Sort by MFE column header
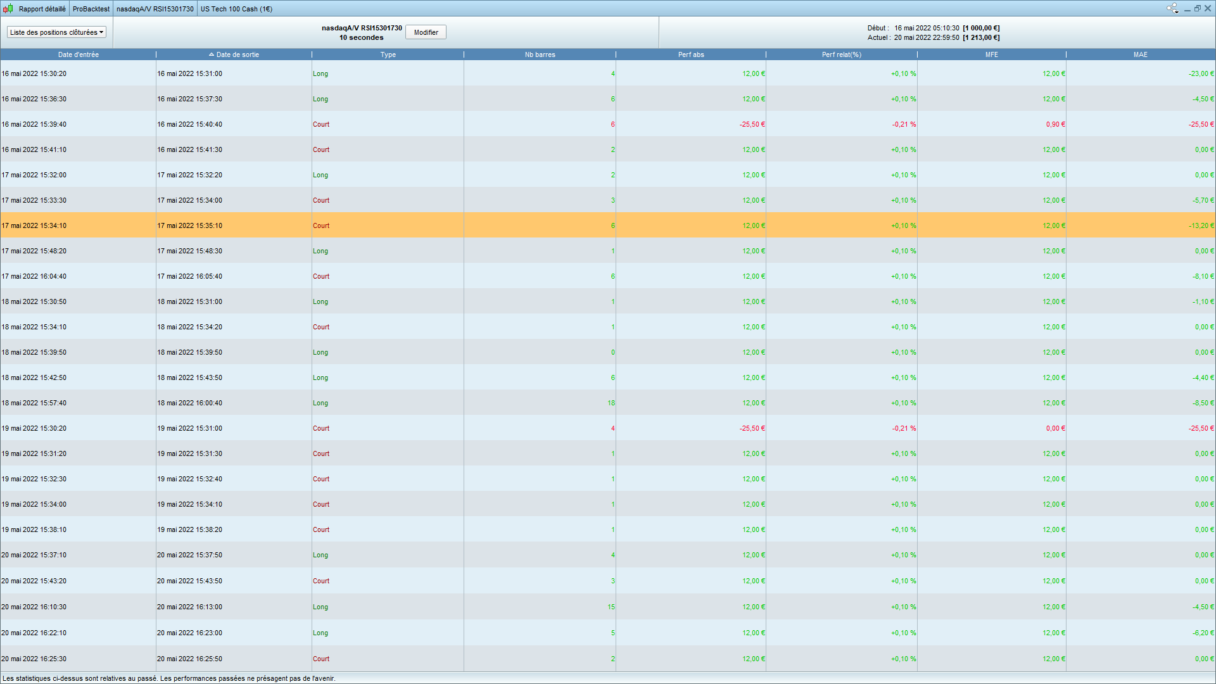This screenshot has width=1216, height=684. tap(991, 54)
